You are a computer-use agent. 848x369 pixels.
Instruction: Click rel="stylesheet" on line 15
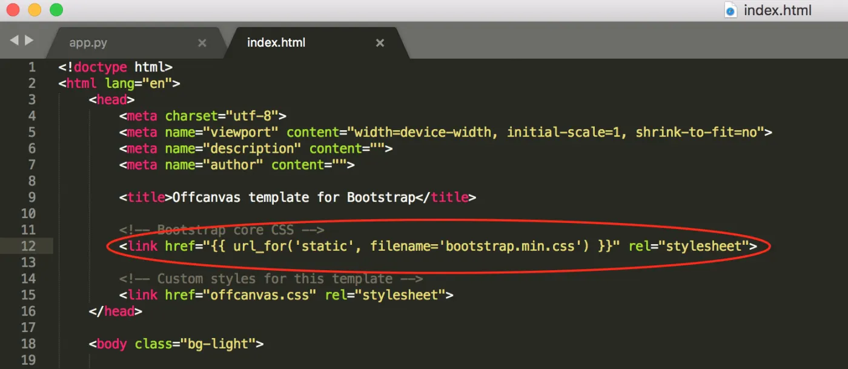click(x=385, y=295)
